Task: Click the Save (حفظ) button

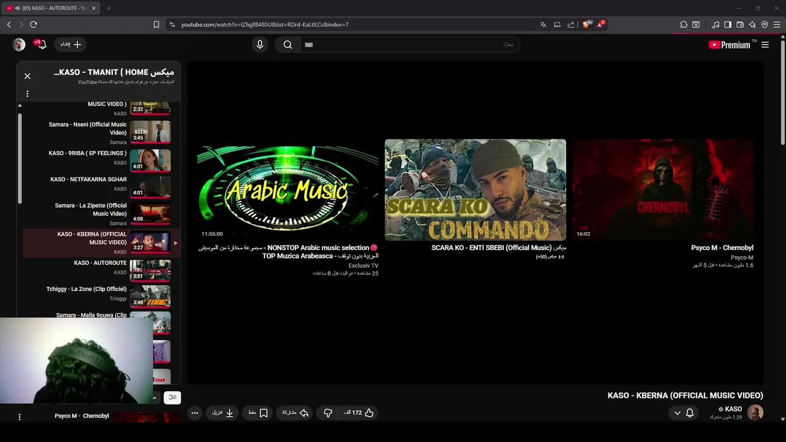Action: point(259,413)
